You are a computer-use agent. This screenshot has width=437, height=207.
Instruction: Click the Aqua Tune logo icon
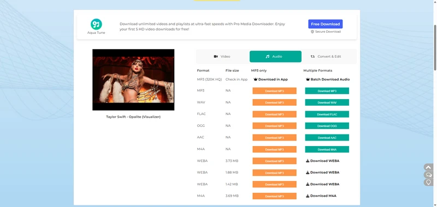(x=96, y=24)
